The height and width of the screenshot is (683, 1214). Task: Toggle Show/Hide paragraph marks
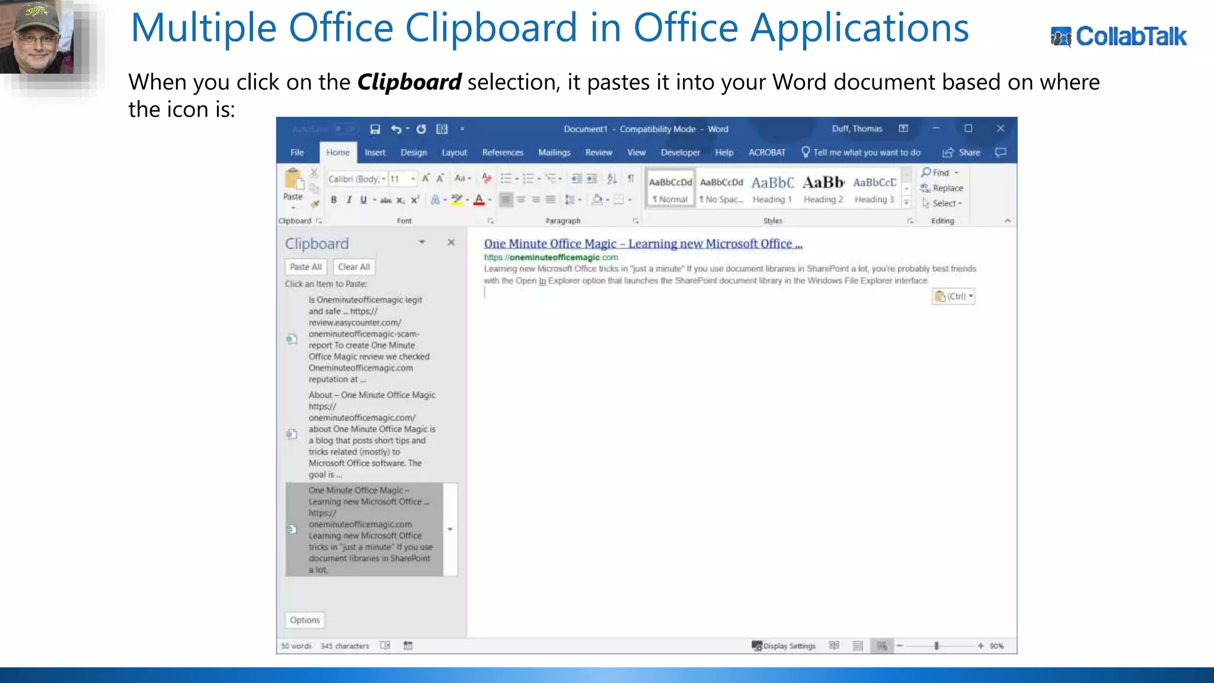pos(631,178)
